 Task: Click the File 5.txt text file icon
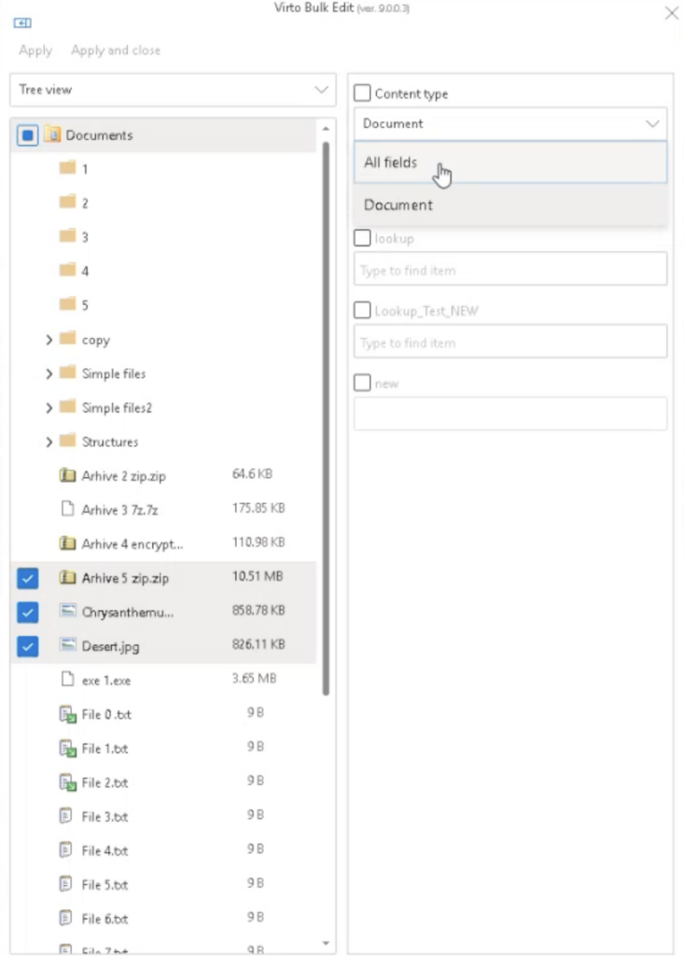(66, 884)
